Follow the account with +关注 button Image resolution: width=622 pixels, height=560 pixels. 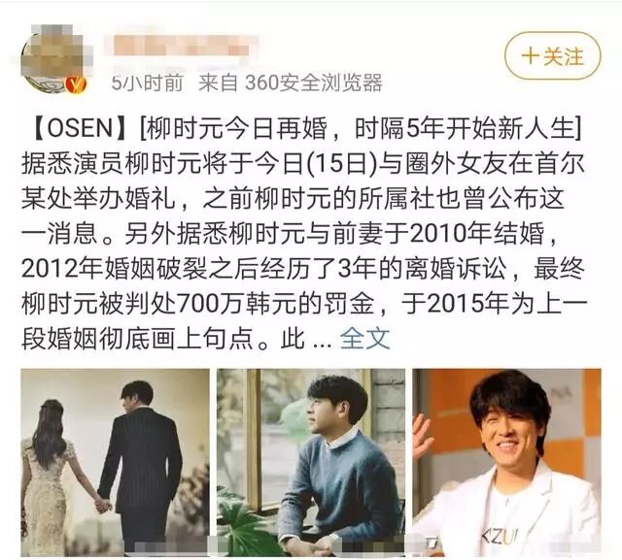tap(553, 56)
